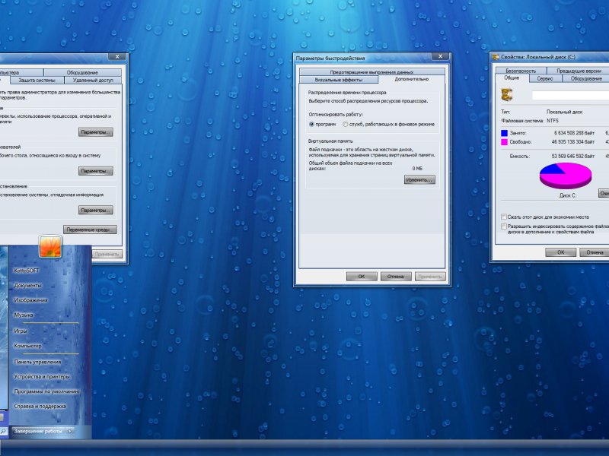Select the 'программ' radio button
The height and width of the screenshot is (456, 609).
(x=311, y=124)
